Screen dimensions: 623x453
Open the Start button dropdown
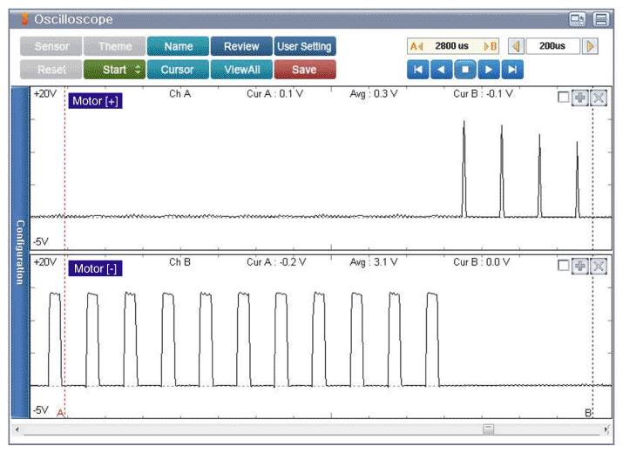[x=138, y=70]
